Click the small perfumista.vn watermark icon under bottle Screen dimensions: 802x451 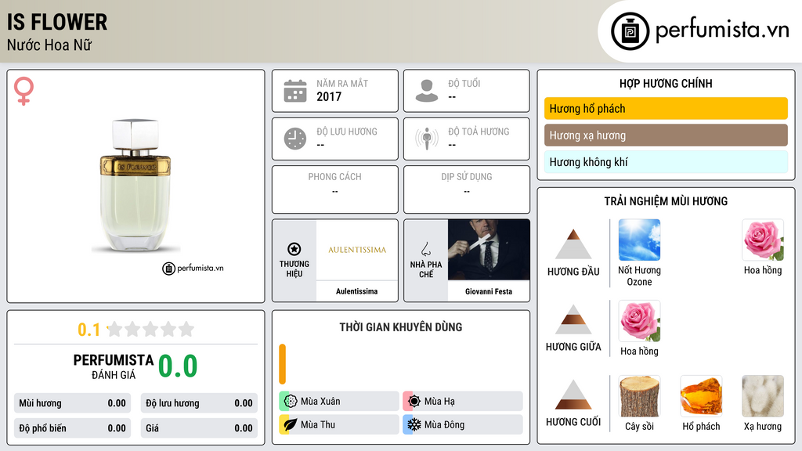pos(169,269)
